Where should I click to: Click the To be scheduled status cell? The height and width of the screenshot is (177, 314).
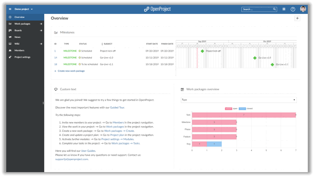(88, 64)
